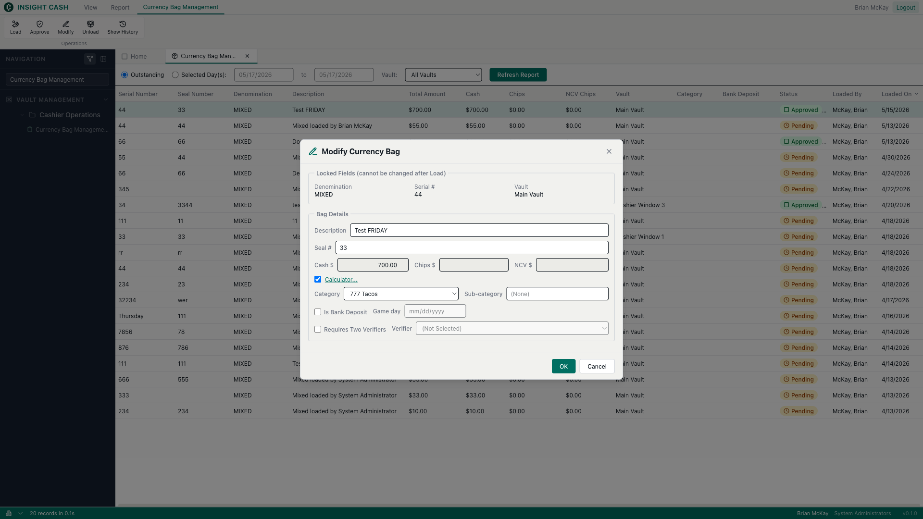
Task: Expand the status bar chevron
Action: 20,513
